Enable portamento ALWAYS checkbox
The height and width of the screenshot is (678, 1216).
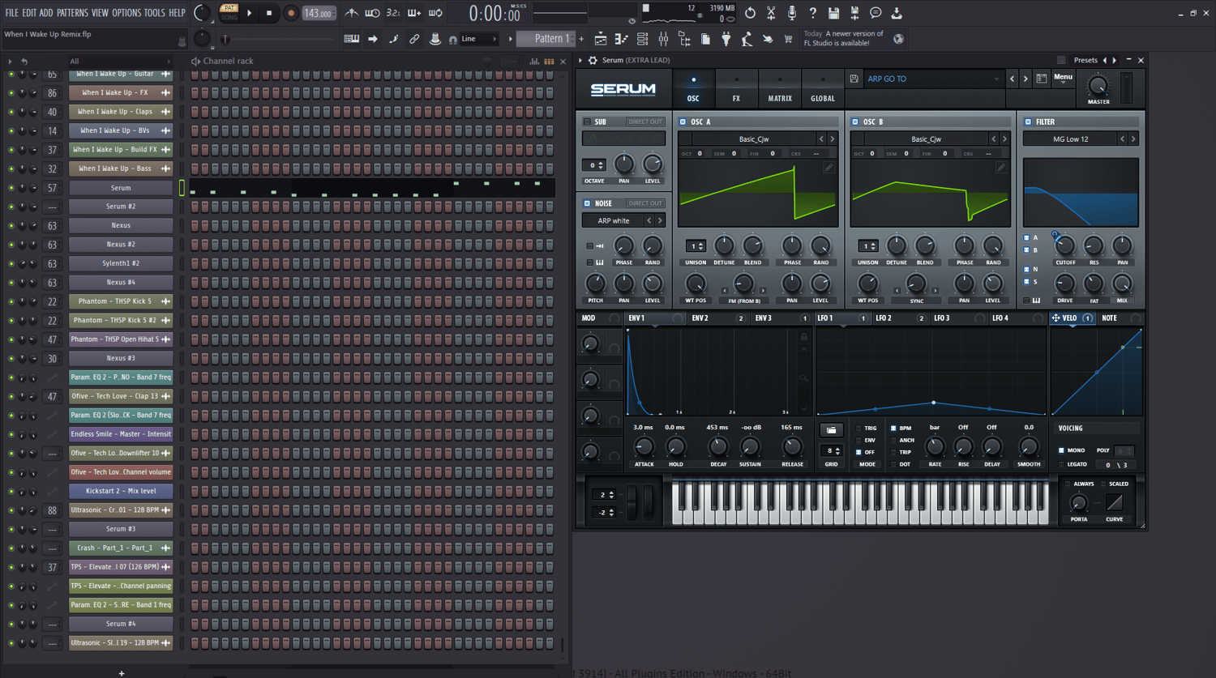tap(1068, 484)
